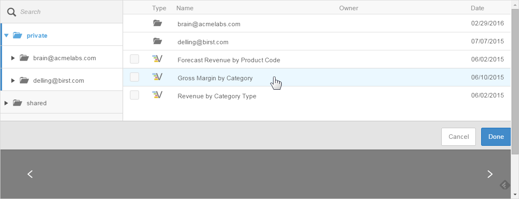Click the search magnifier icon
Image resolution: width=519 pixels, height=199 pixels.
13,12
